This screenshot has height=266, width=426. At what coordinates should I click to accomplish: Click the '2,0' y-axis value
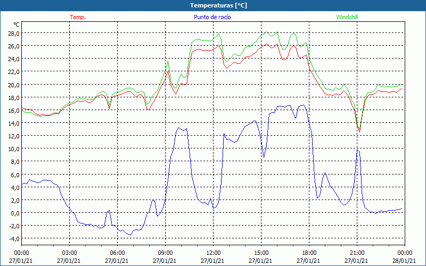coord(15,201)
